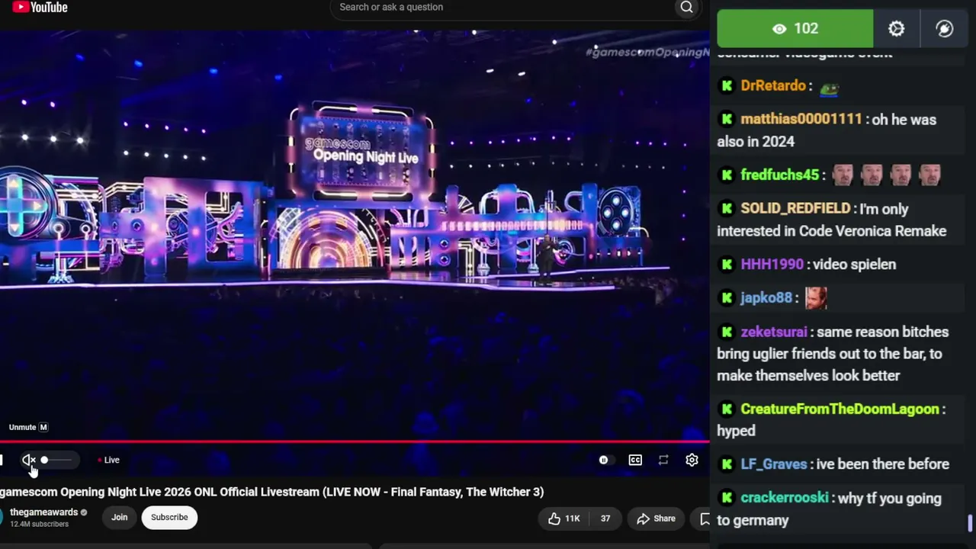Image resolution: width=976 pixels, height=549 pixels.
Task: Click username LF_Graves in chat
Action: (x=773, y=464)
